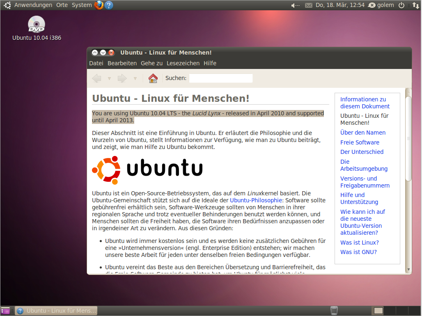This screenshot has width=422, height=316.
Task: Open the Was ist Linux? sidebar link
Action: 359,243
